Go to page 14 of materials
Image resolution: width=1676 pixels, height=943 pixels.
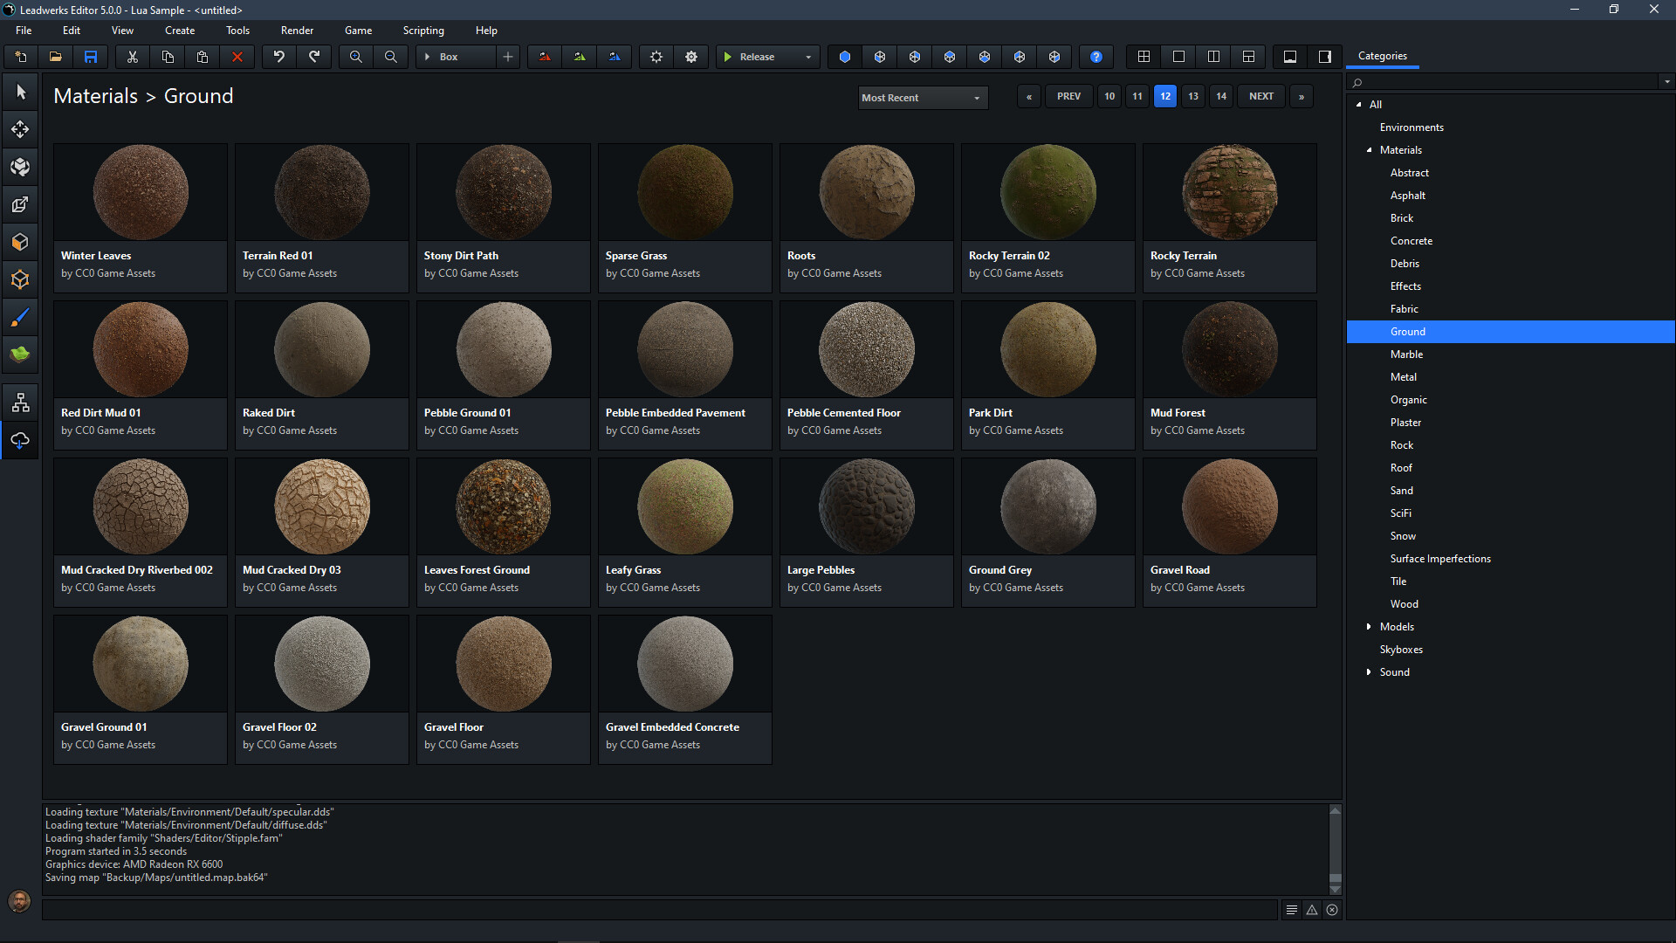coord(1220,96)
